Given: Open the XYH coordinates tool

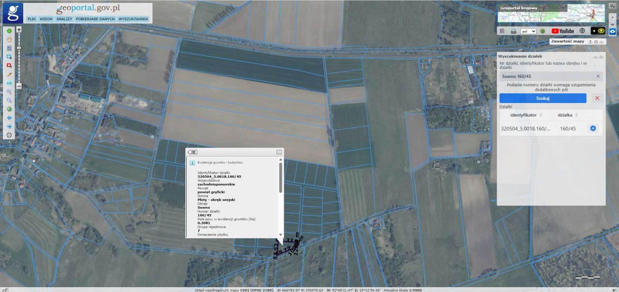Looking at the screenshot, I should tap(9, 83).
